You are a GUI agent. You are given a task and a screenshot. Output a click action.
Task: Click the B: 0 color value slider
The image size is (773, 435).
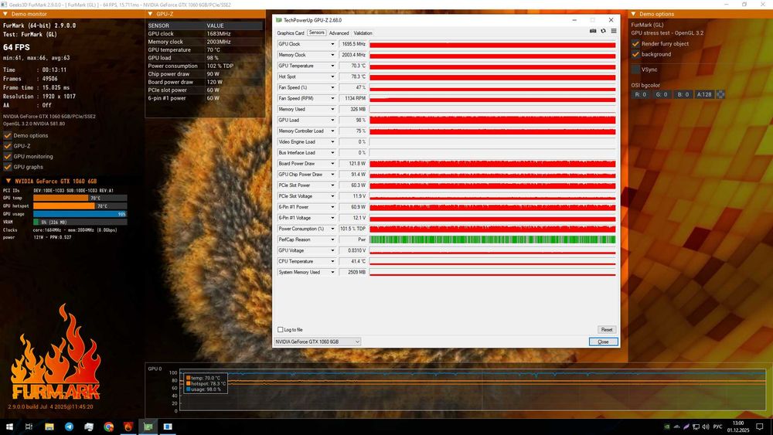[x=683, y=94]
